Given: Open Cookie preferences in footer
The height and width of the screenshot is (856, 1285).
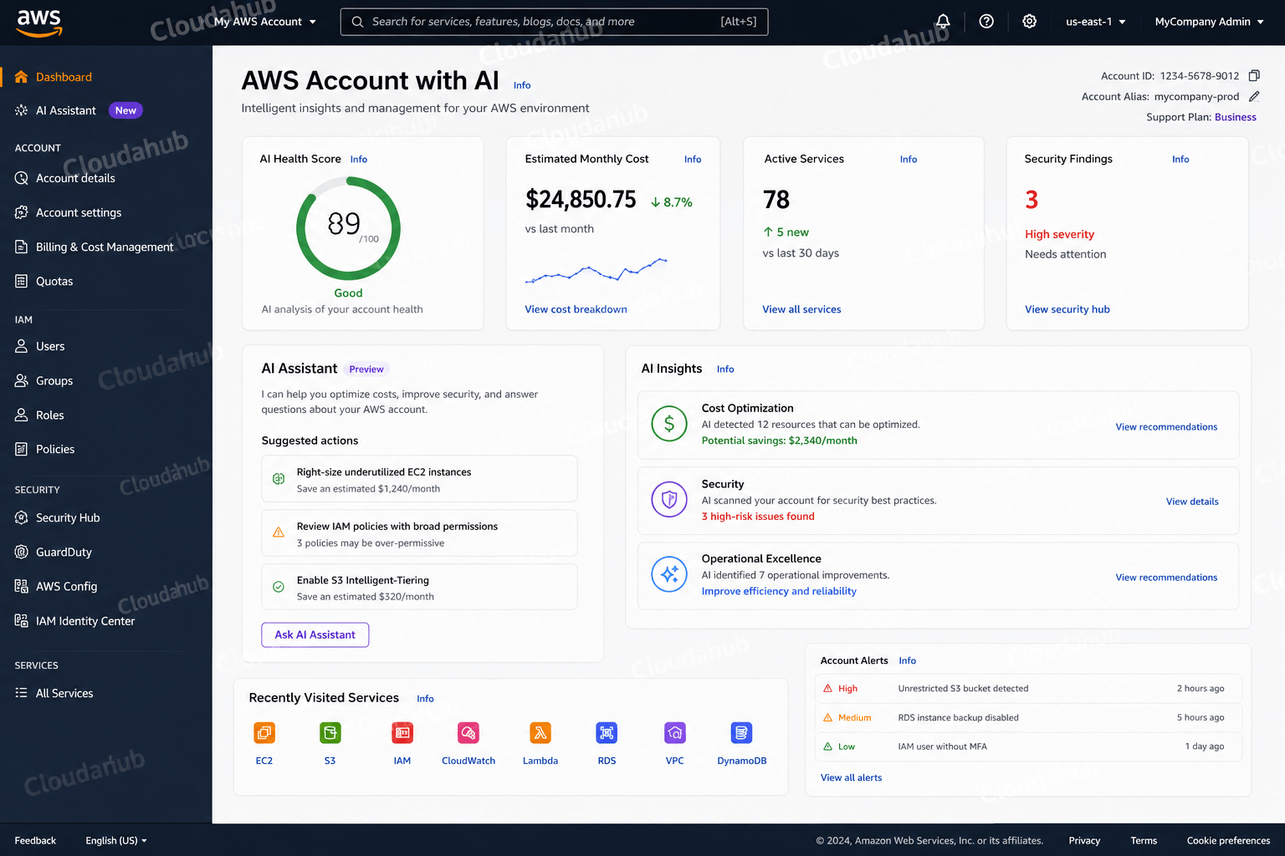Looking at the screenshot, I should tap(1228, 841).
